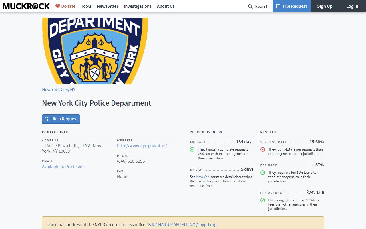Click green check icon under Fee Rate
This screenshot has width=366, height=229.
263,173
